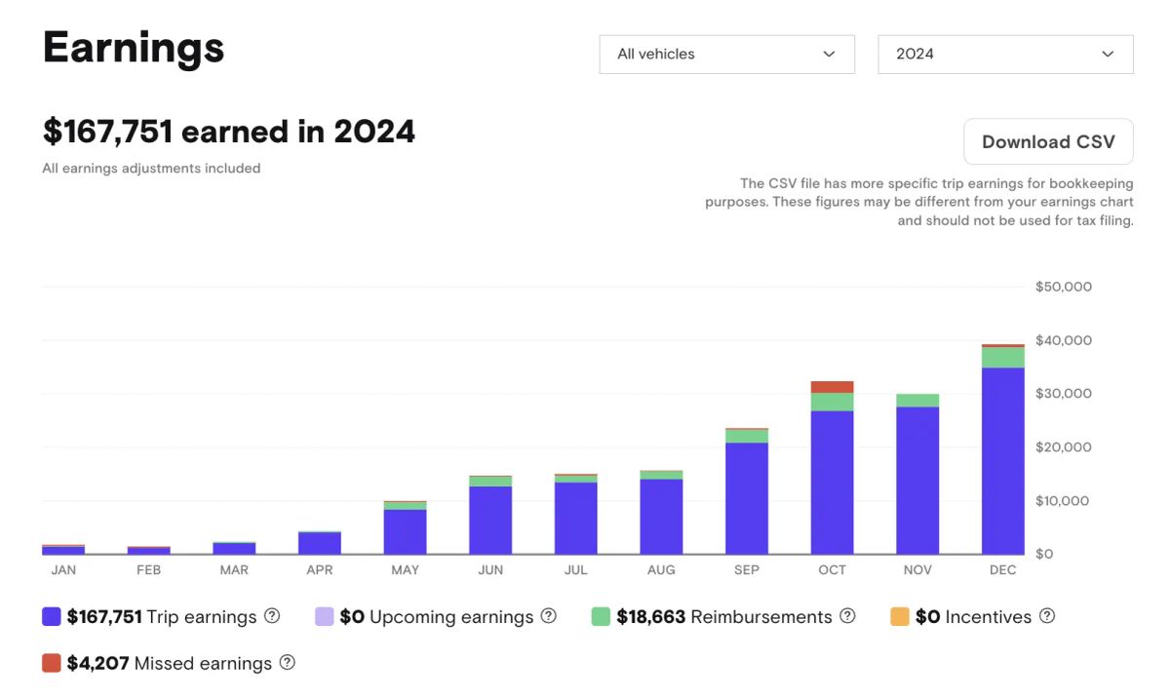Click the light purple Upcoming earnings square
1170x700 pixels.
324,616
